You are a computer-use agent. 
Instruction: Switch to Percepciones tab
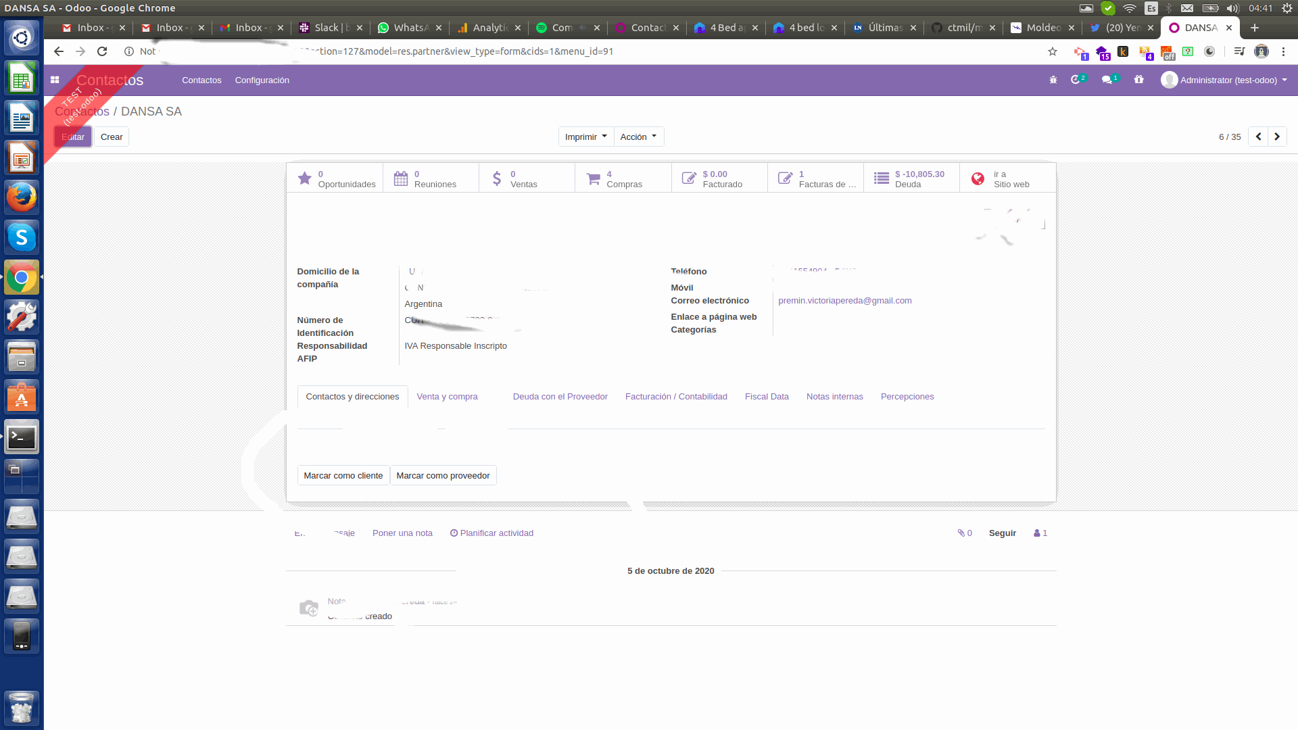(907, 397)
